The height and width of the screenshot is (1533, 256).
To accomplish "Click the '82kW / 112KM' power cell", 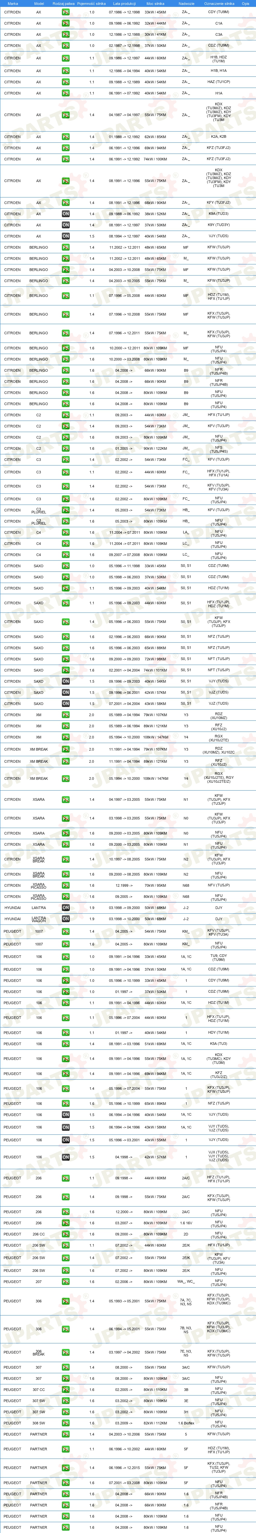I will click(155, 1423).
